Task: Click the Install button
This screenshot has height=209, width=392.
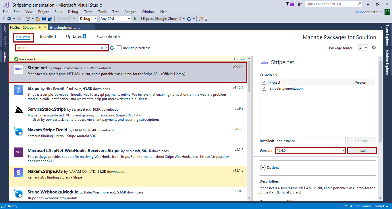Action: (x=362, y=151)
